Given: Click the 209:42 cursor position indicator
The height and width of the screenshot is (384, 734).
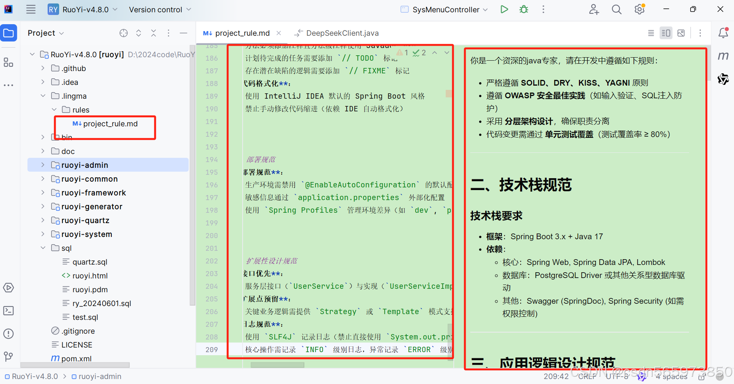Looking at the screenshot, I should click(556, 376).
